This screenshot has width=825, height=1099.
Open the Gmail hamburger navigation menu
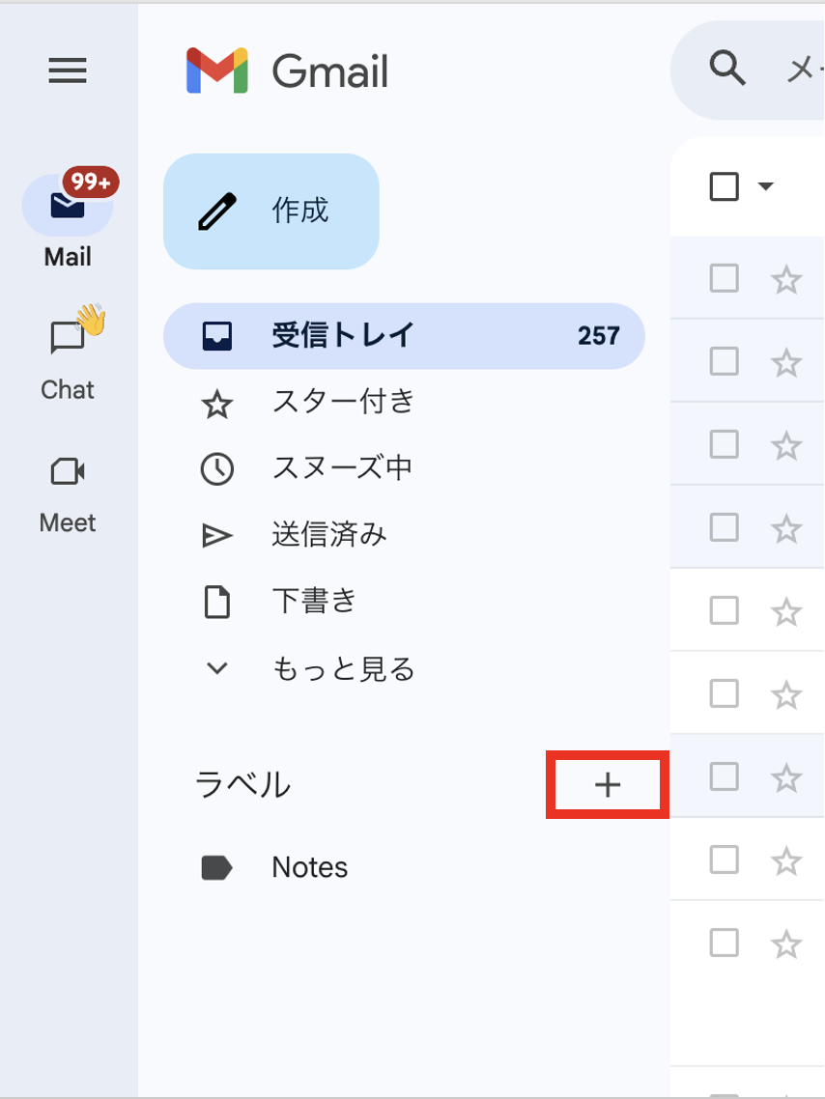click(x=67, y=71)
